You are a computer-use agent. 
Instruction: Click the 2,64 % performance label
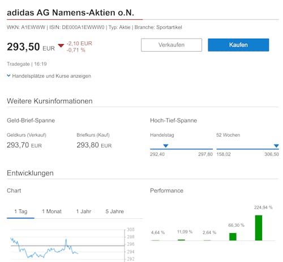point(209,233)
